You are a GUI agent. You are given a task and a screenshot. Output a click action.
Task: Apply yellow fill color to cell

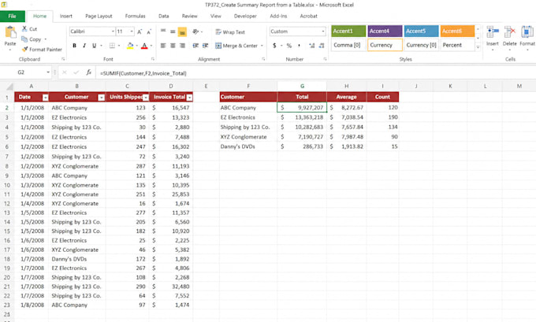(130, 46)
